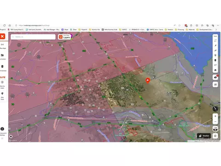This screenshot has height=166, width=221.
Task: Click the map search input field
Action: (x=33, y=37)
